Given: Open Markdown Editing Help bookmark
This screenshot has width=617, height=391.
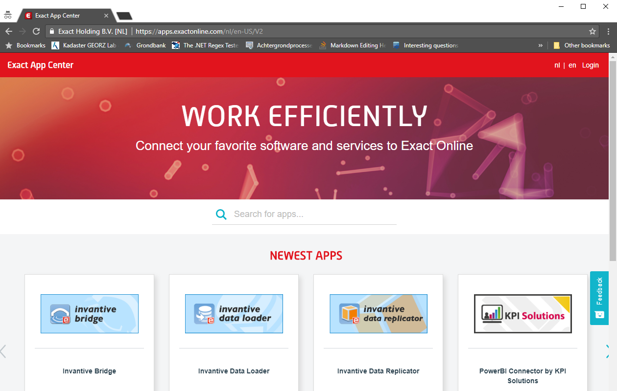Looking at the screenshot, I should [353, 45].
